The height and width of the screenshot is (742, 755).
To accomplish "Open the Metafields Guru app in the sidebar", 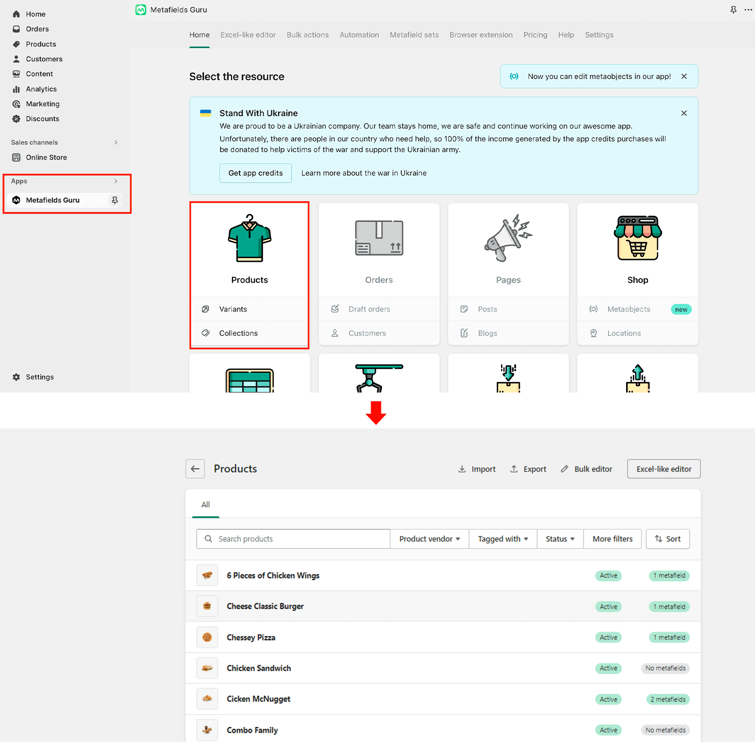I will 53,200.
